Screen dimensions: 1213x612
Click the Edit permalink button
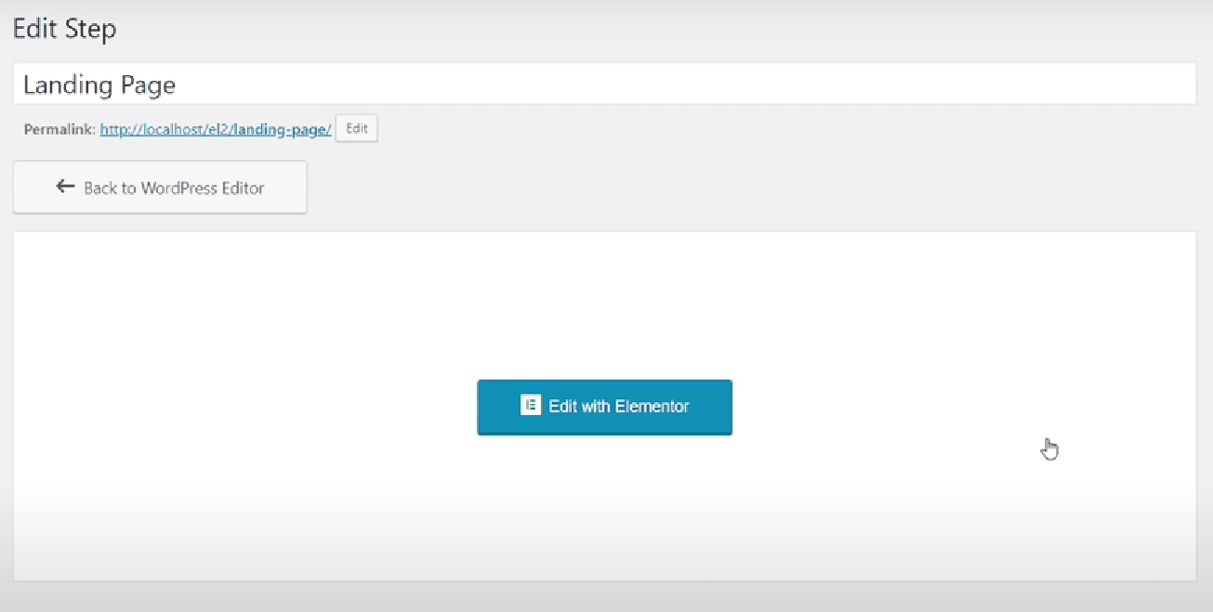pos(357,129)
